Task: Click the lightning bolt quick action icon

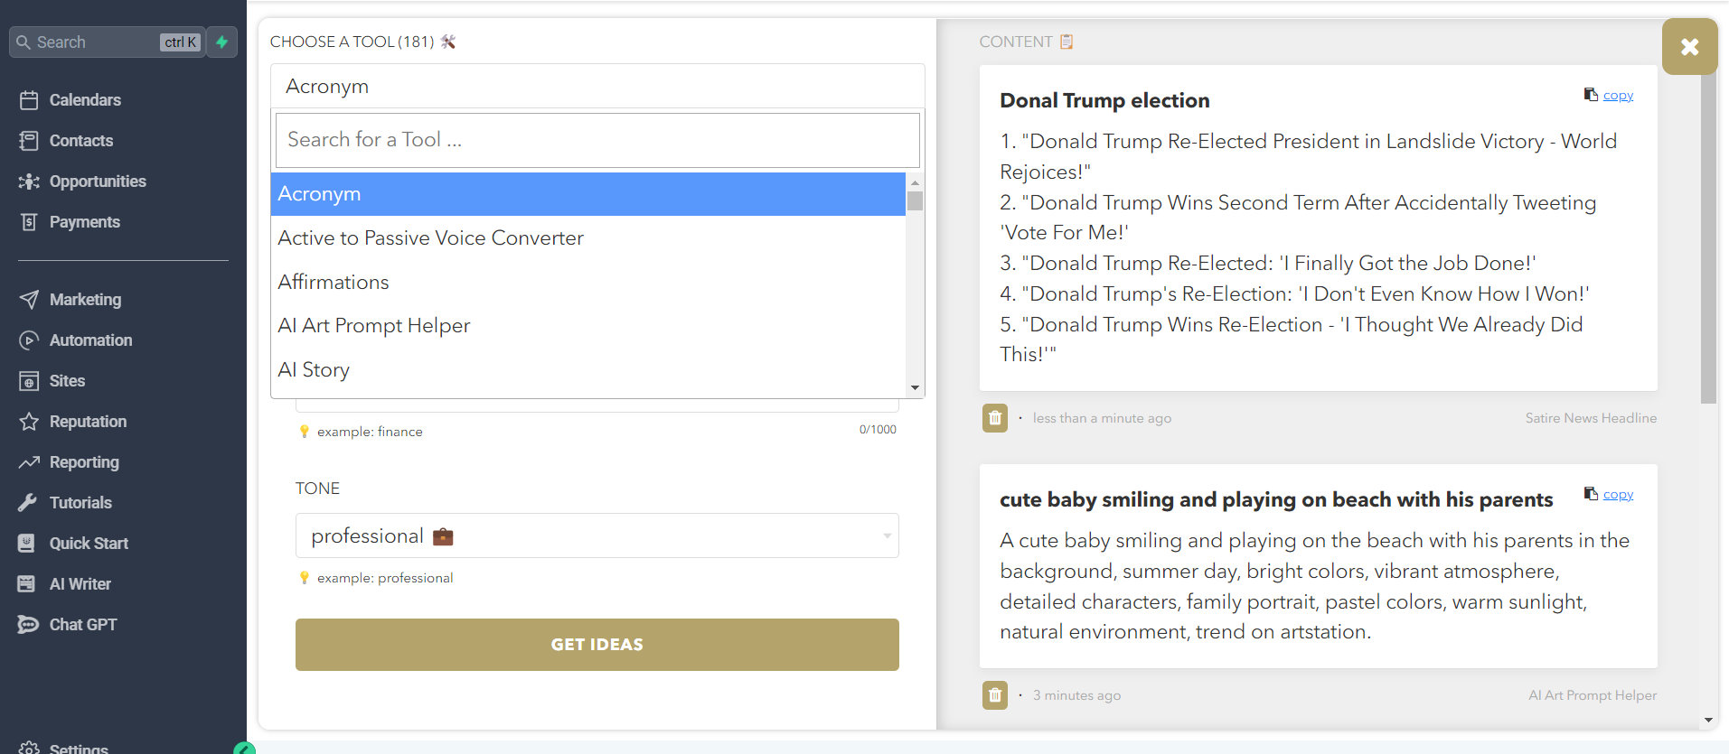Action: point(221,42)
